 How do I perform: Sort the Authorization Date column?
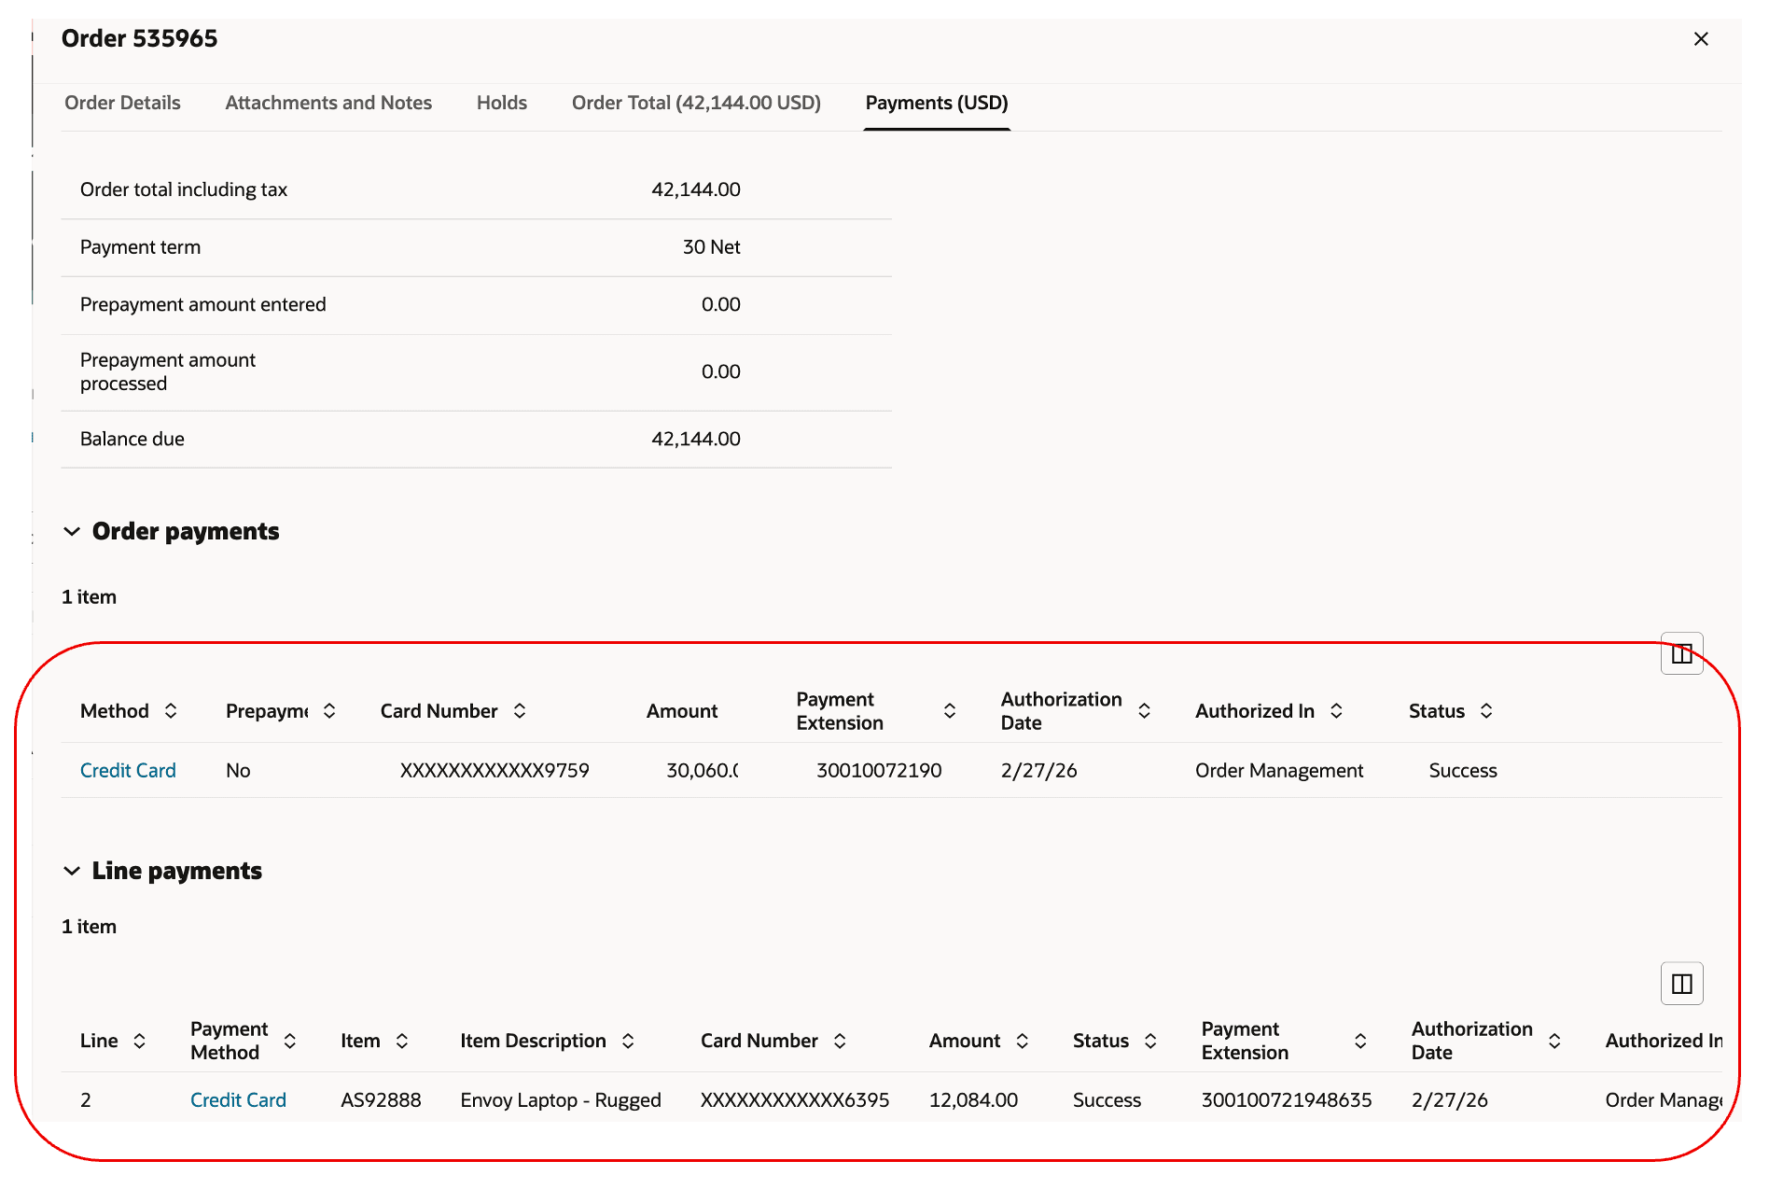(x=1145, y=710)
